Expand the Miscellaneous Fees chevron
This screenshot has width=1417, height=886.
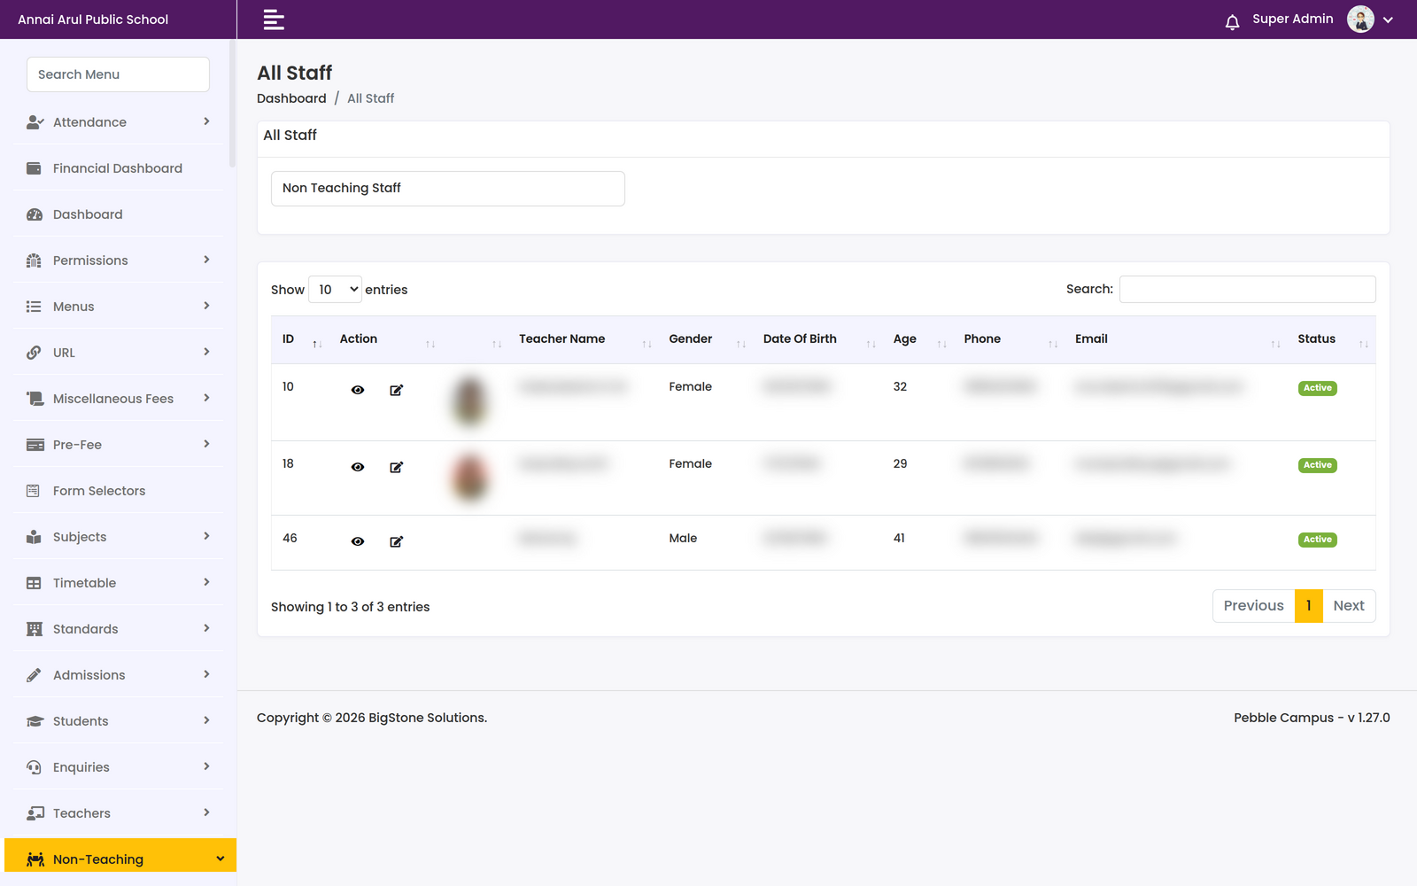coord(206,398)
